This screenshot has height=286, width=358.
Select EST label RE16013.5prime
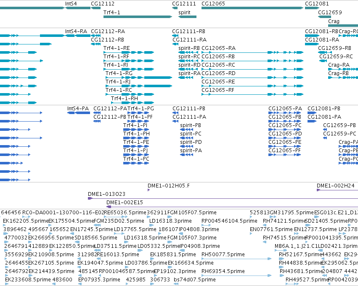pyautogui.click(x=118, y=255)
